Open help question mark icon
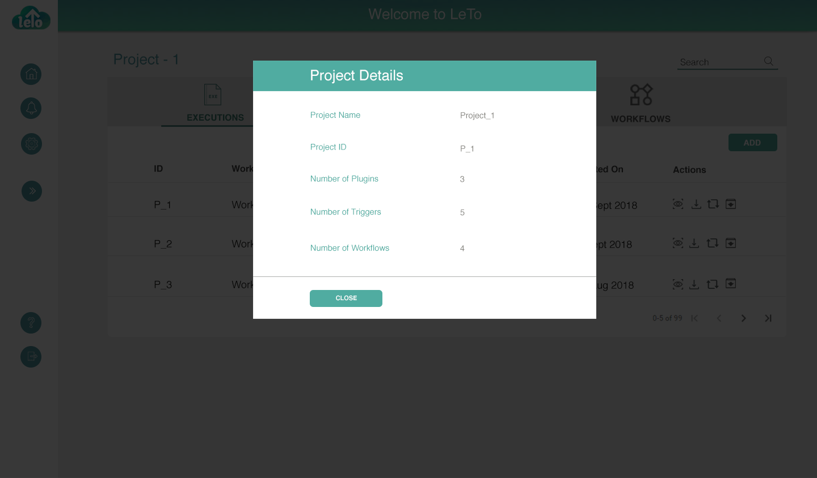 tap(31, 323)
